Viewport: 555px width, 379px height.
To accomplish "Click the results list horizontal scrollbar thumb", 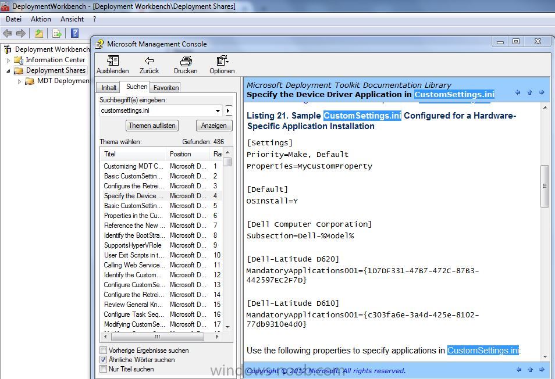I will click(x=157, y=337).
